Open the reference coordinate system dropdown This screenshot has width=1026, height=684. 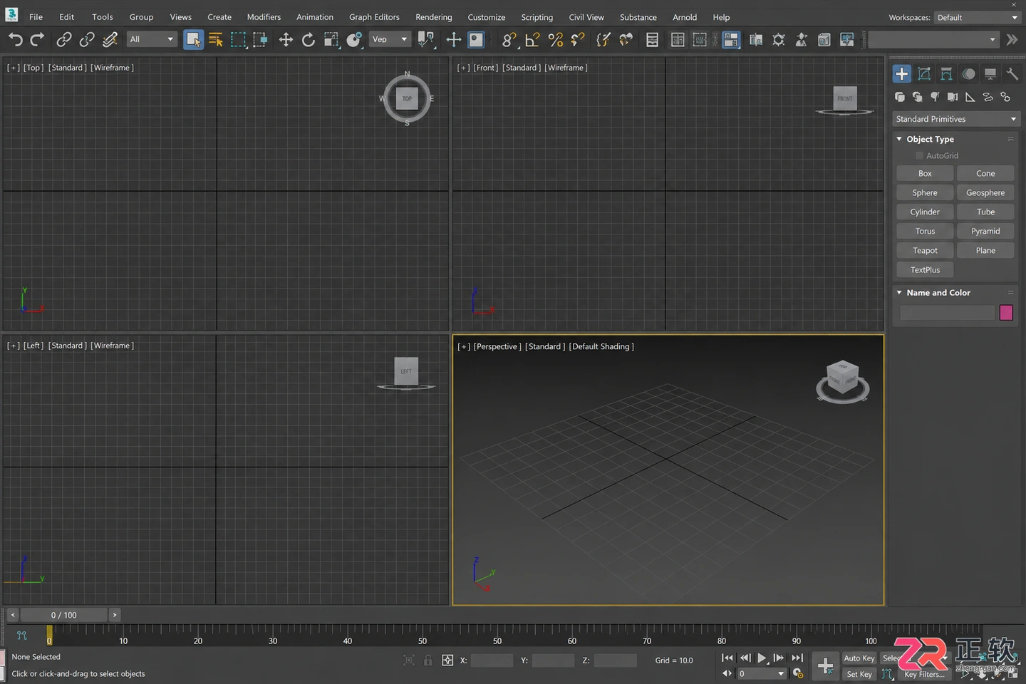(x=390, y=39)
